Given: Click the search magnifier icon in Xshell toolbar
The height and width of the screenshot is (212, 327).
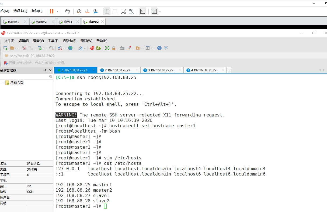Looking at the screenshot, I should tap(51, 48).
